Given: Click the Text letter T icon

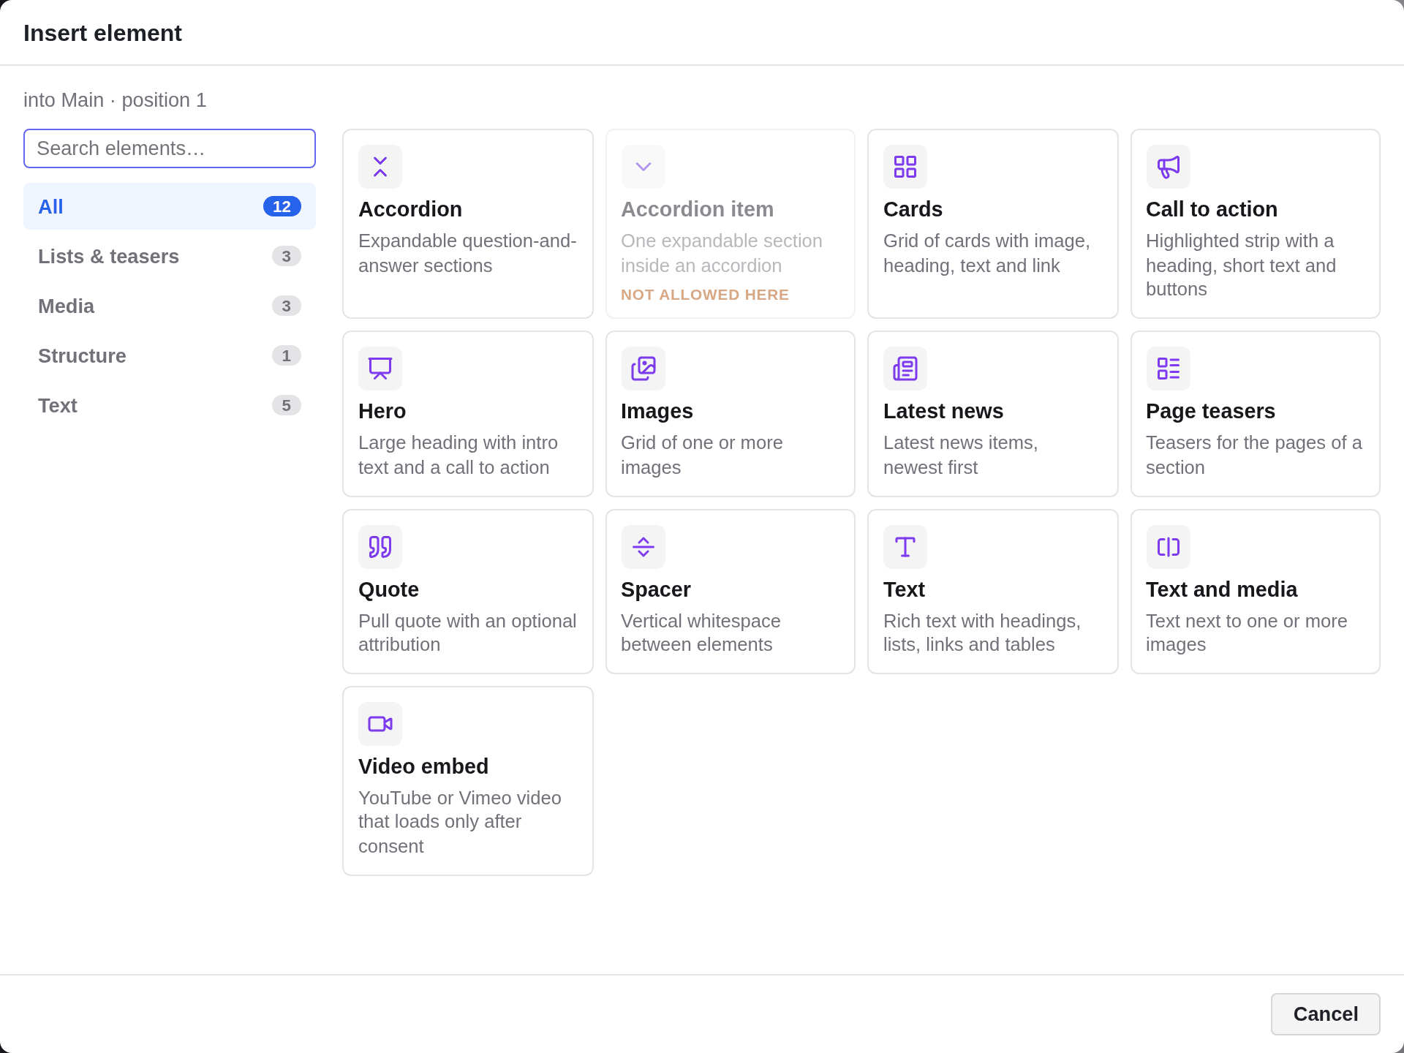Looking at the screenshot, I should click(x=905, y=547).
